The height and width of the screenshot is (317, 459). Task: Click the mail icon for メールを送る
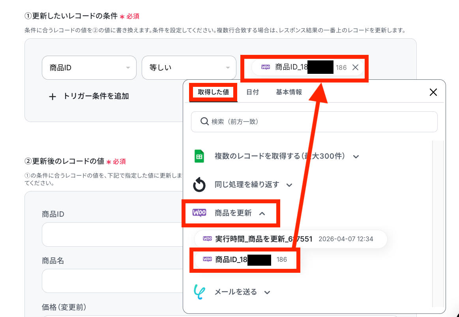[x=199, y=292]
